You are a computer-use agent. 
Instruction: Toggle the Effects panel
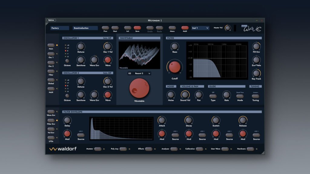(x=148, y=149)
